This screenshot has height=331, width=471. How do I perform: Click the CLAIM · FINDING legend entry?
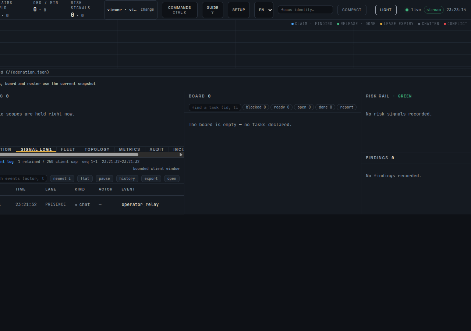pos(312,24)
